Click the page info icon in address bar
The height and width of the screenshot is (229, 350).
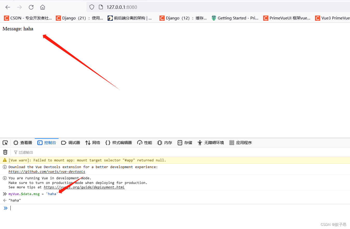[x=101, y=7]
